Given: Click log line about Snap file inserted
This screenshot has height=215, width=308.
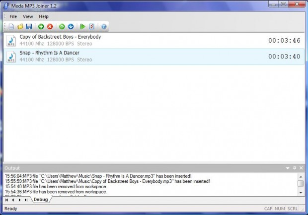Looking at the screenshot, I should 98,176.
